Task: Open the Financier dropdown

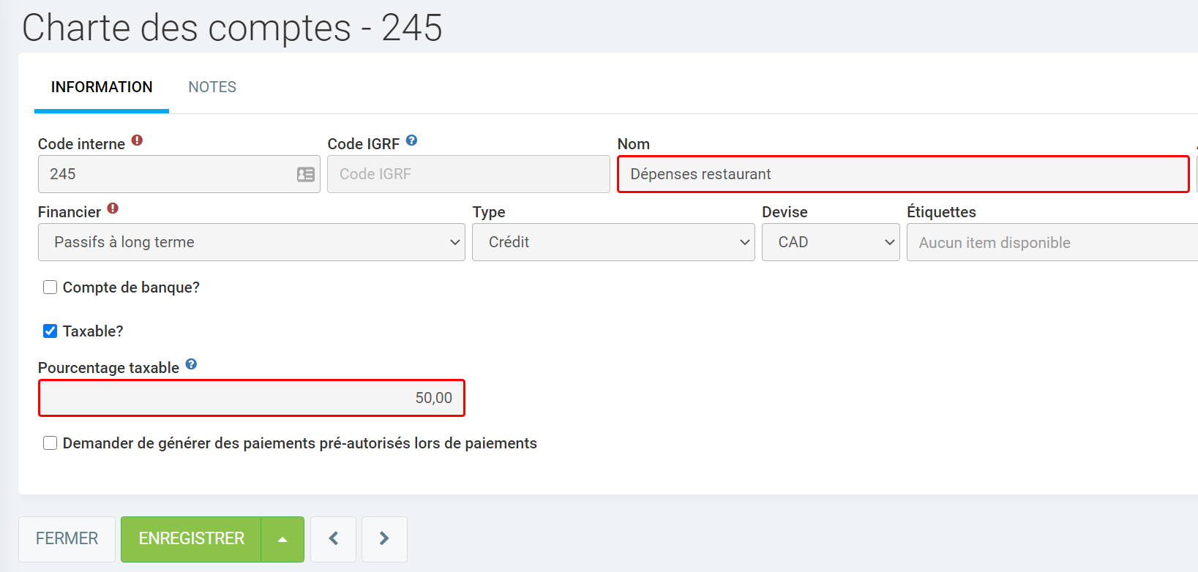Action: (x=251, y=242)
